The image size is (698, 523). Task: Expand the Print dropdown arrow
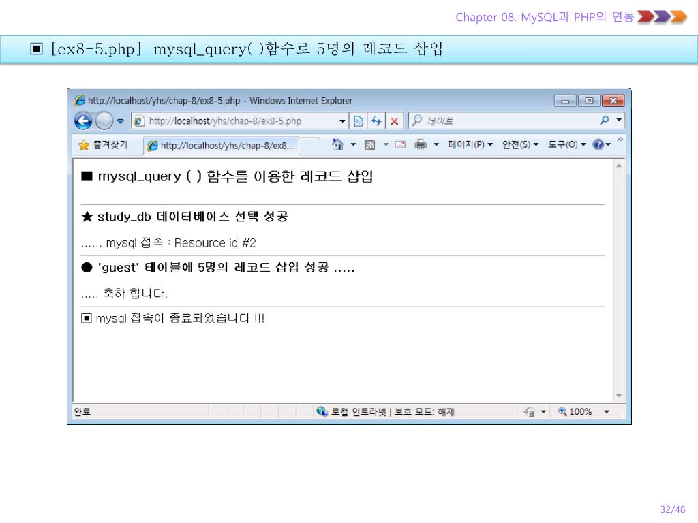(436, 144)
